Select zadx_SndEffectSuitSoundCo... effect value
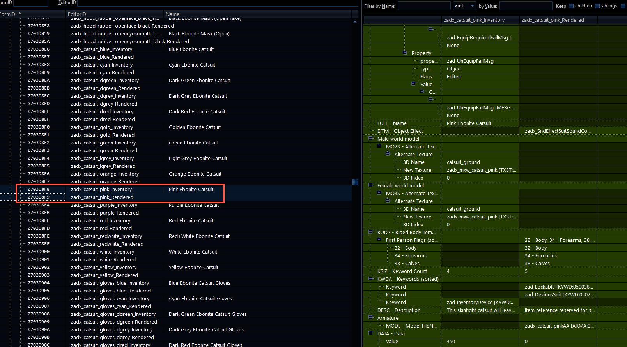This screenshot has width=627, height=347. click(x=558, y=131)
